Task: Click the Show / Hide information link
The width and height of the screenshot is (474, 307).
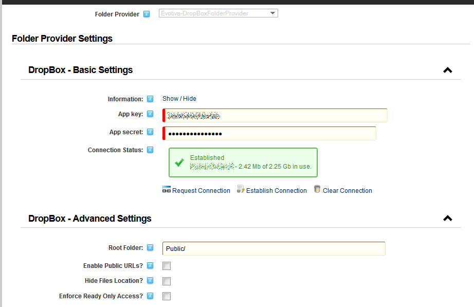Action: (x=179, y=99)
